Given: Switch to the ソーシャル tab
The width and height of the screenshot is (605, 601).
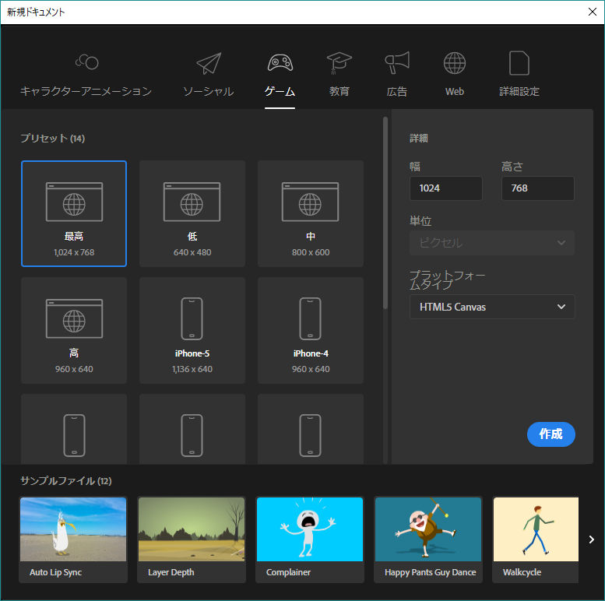Looking at the screenshot, I should coord(209,91).
